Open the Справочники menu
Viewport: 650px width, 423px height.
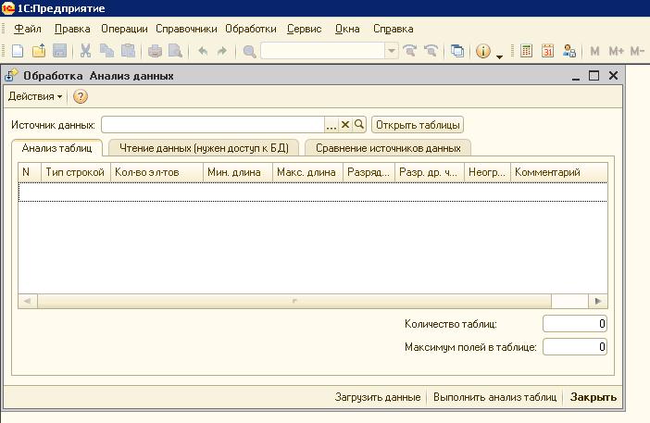pos(186,29)
